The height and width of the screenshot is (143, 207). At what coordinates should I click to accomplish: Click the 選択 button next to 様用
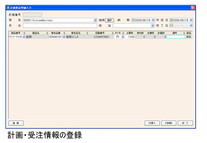click(110, 20)
